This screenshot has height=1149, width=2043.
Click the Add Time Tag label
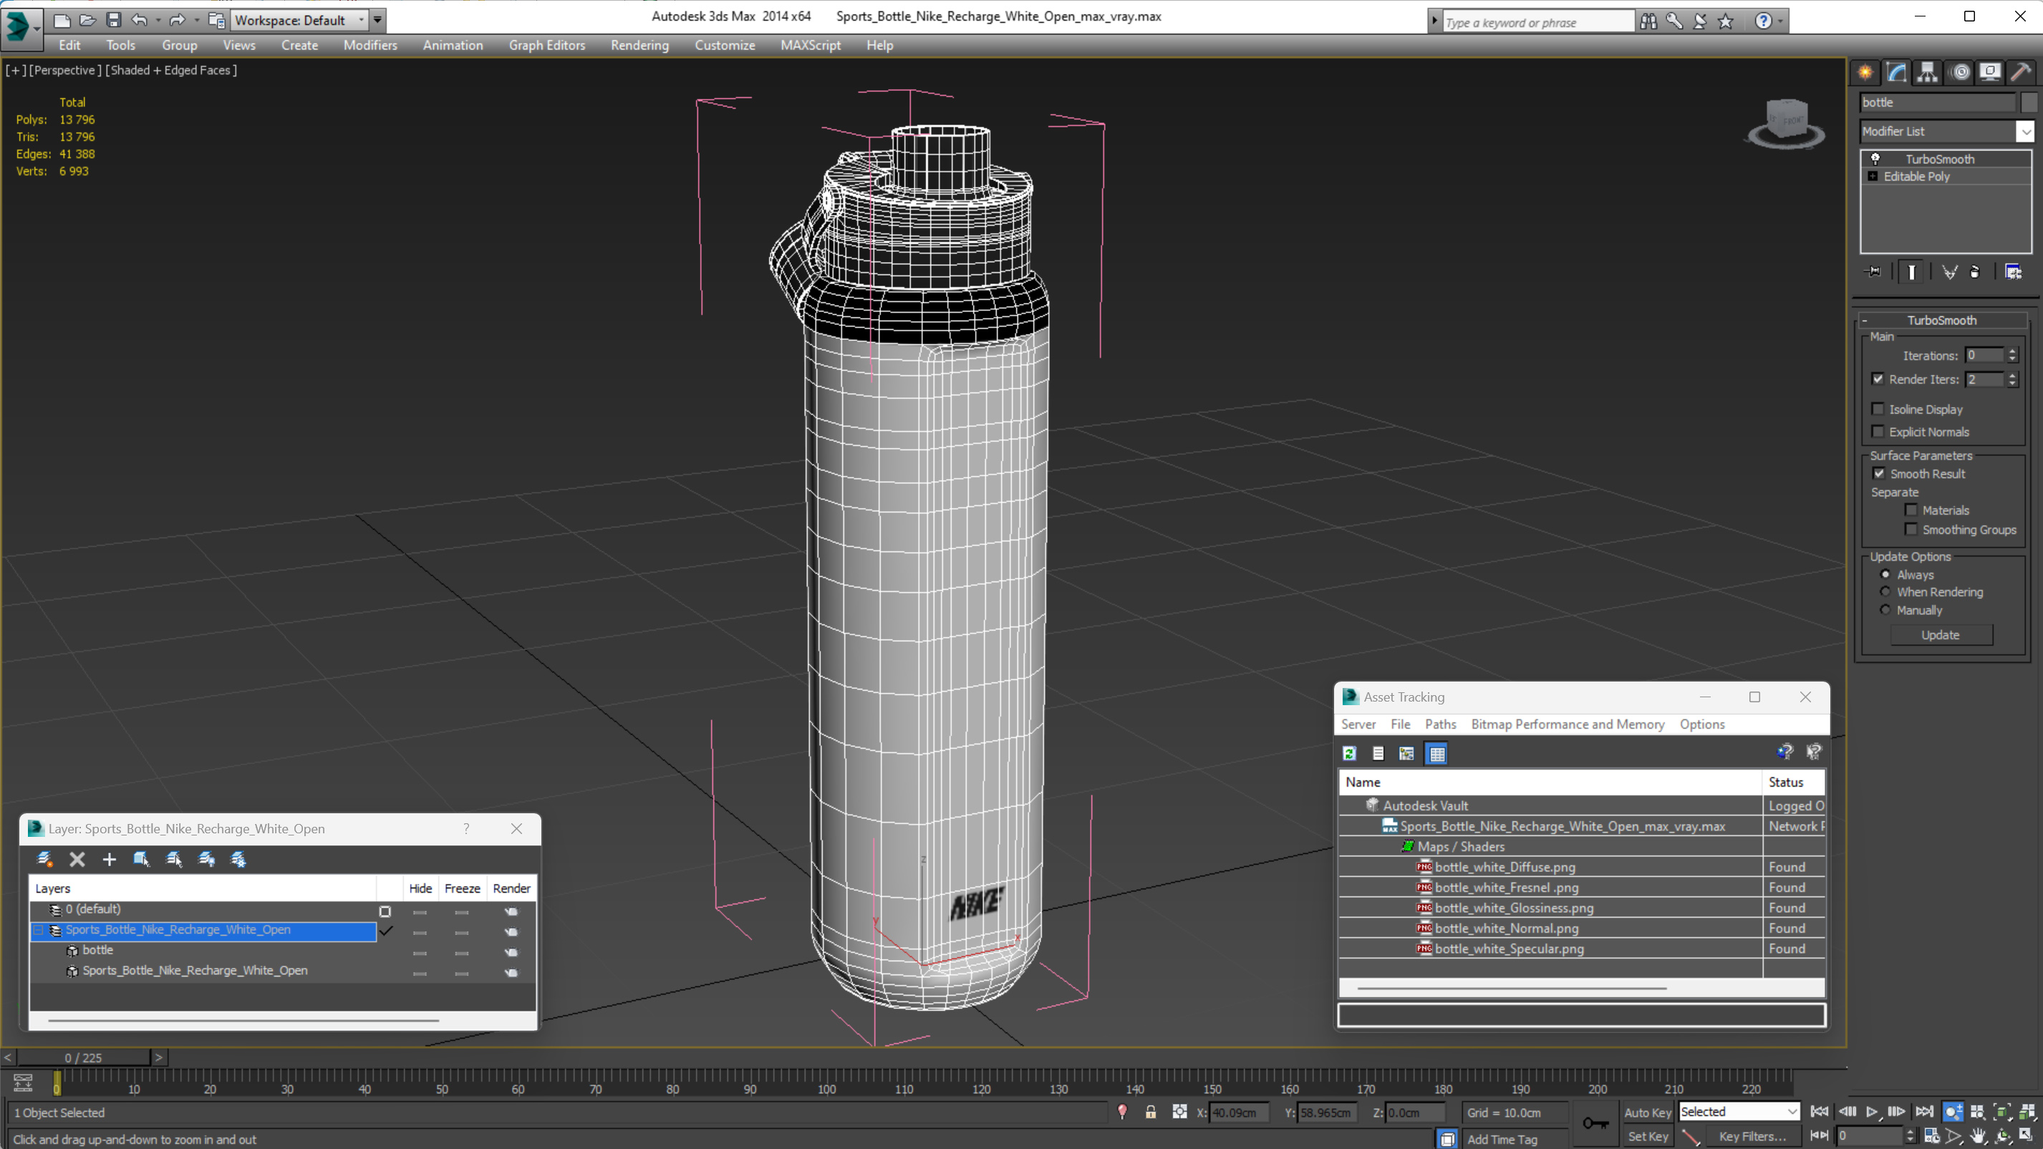[x=1502, y=1140]
